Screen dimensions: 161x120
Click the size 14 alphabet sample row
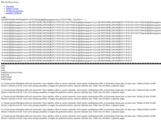(81, 33)
